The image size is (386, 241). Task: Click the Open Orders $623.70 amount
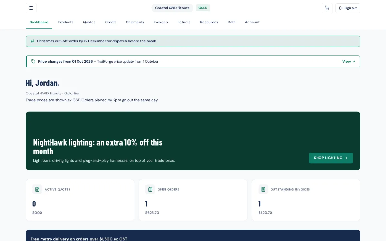(x=152, y=213)
